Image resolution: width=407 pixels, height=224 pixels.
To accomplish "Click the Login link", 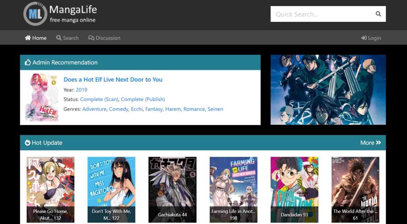I will pyautogui.click(x=371, y=38).
